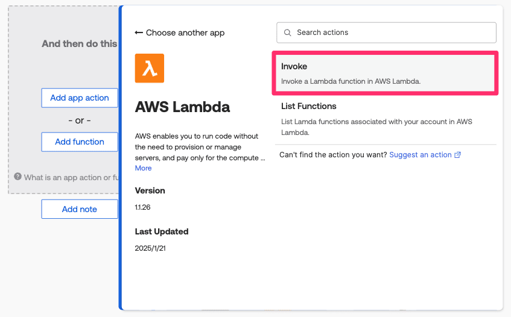Screen dimensions: 511x317
Task: Select the List Functions action
Action: pos(386,119)
